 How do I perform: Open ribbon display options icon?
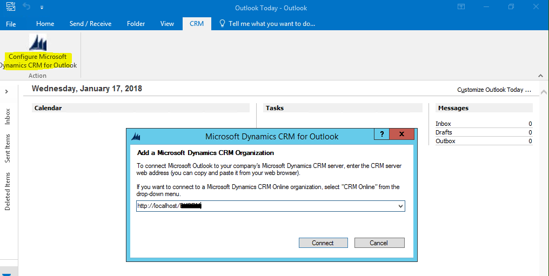(x=461, y=6)
